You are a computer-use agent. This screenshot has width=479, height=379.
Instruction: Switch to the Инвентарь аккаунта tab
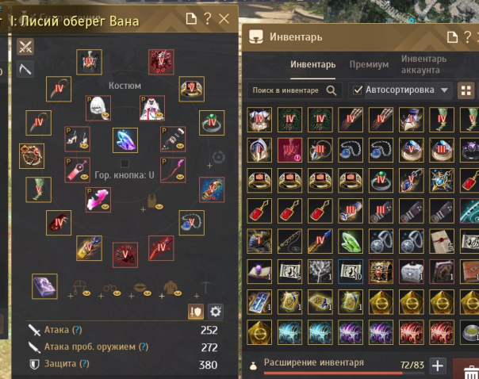[423, 64]
